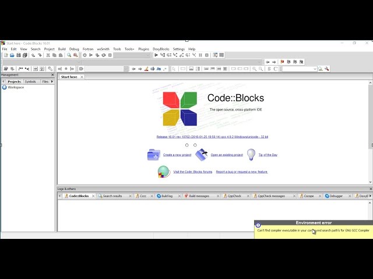Click the Copy toolbar icon
Viewport: 373px width, 279px height.
(54, 55)
